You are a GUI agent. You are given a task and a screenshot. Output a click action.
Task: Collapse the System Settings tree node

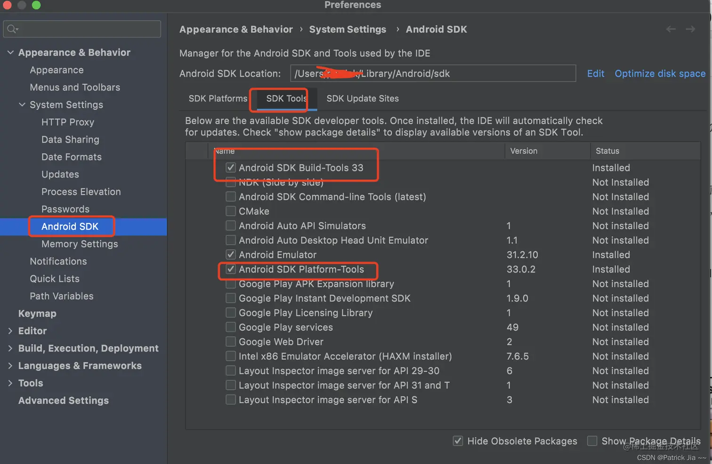22,104
